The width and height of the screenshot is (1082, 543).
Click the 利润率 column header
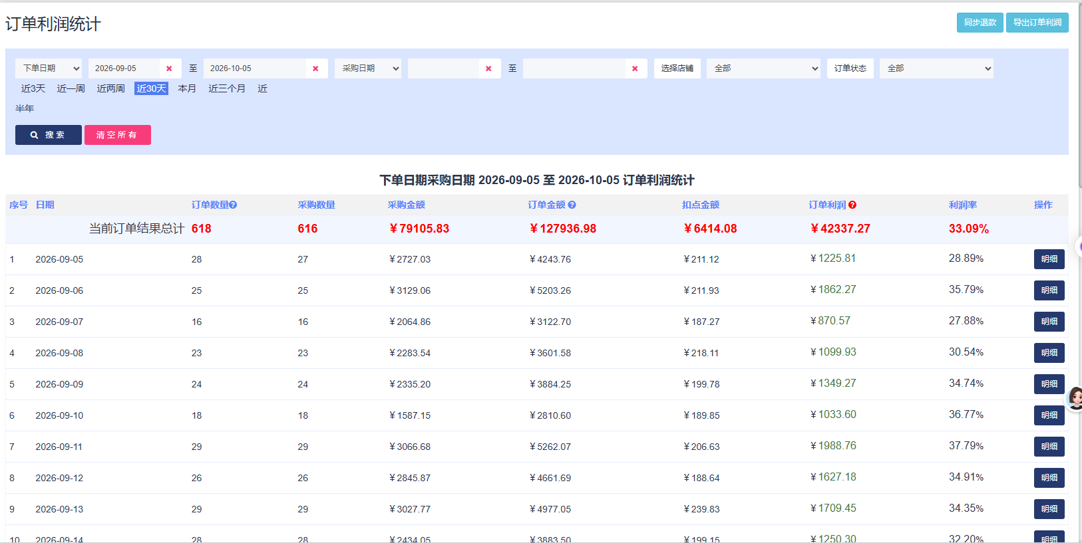[x=963, y=205]
